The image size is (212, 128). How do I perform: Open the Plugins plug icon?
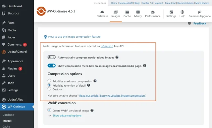point(4,68)
